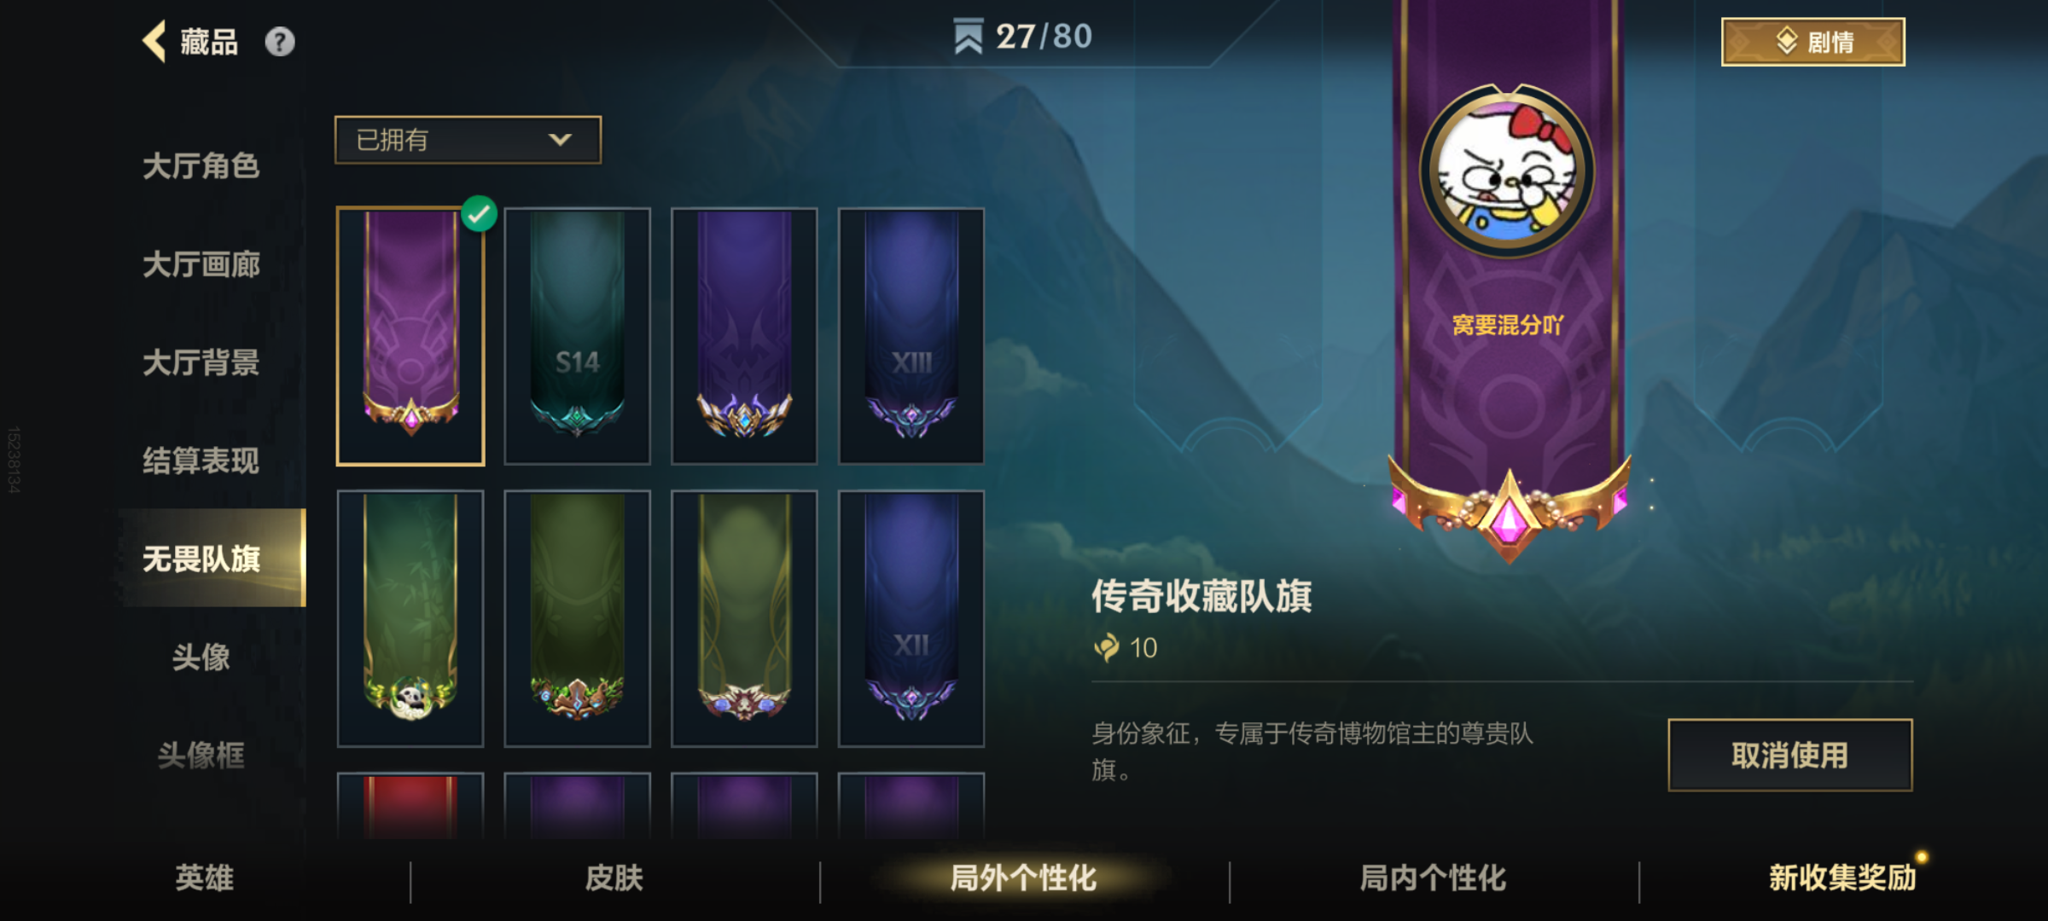Click the currency icon next to 10
The image size is (2048, 921).
click(1107, 647)
